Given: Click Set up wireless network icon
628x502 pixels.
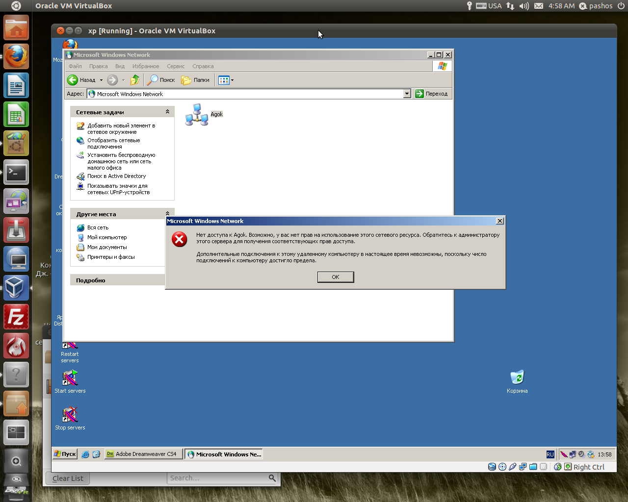Looking at the screenshot, I should tap(80, 155).
